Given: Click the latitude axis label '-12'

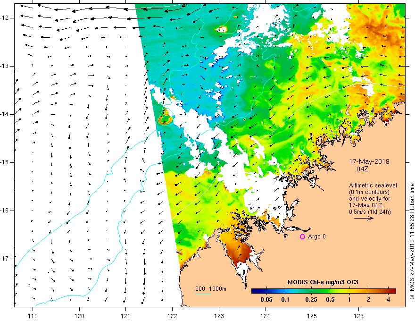Looking at the screenshot, I should click(x=5, y=18).
